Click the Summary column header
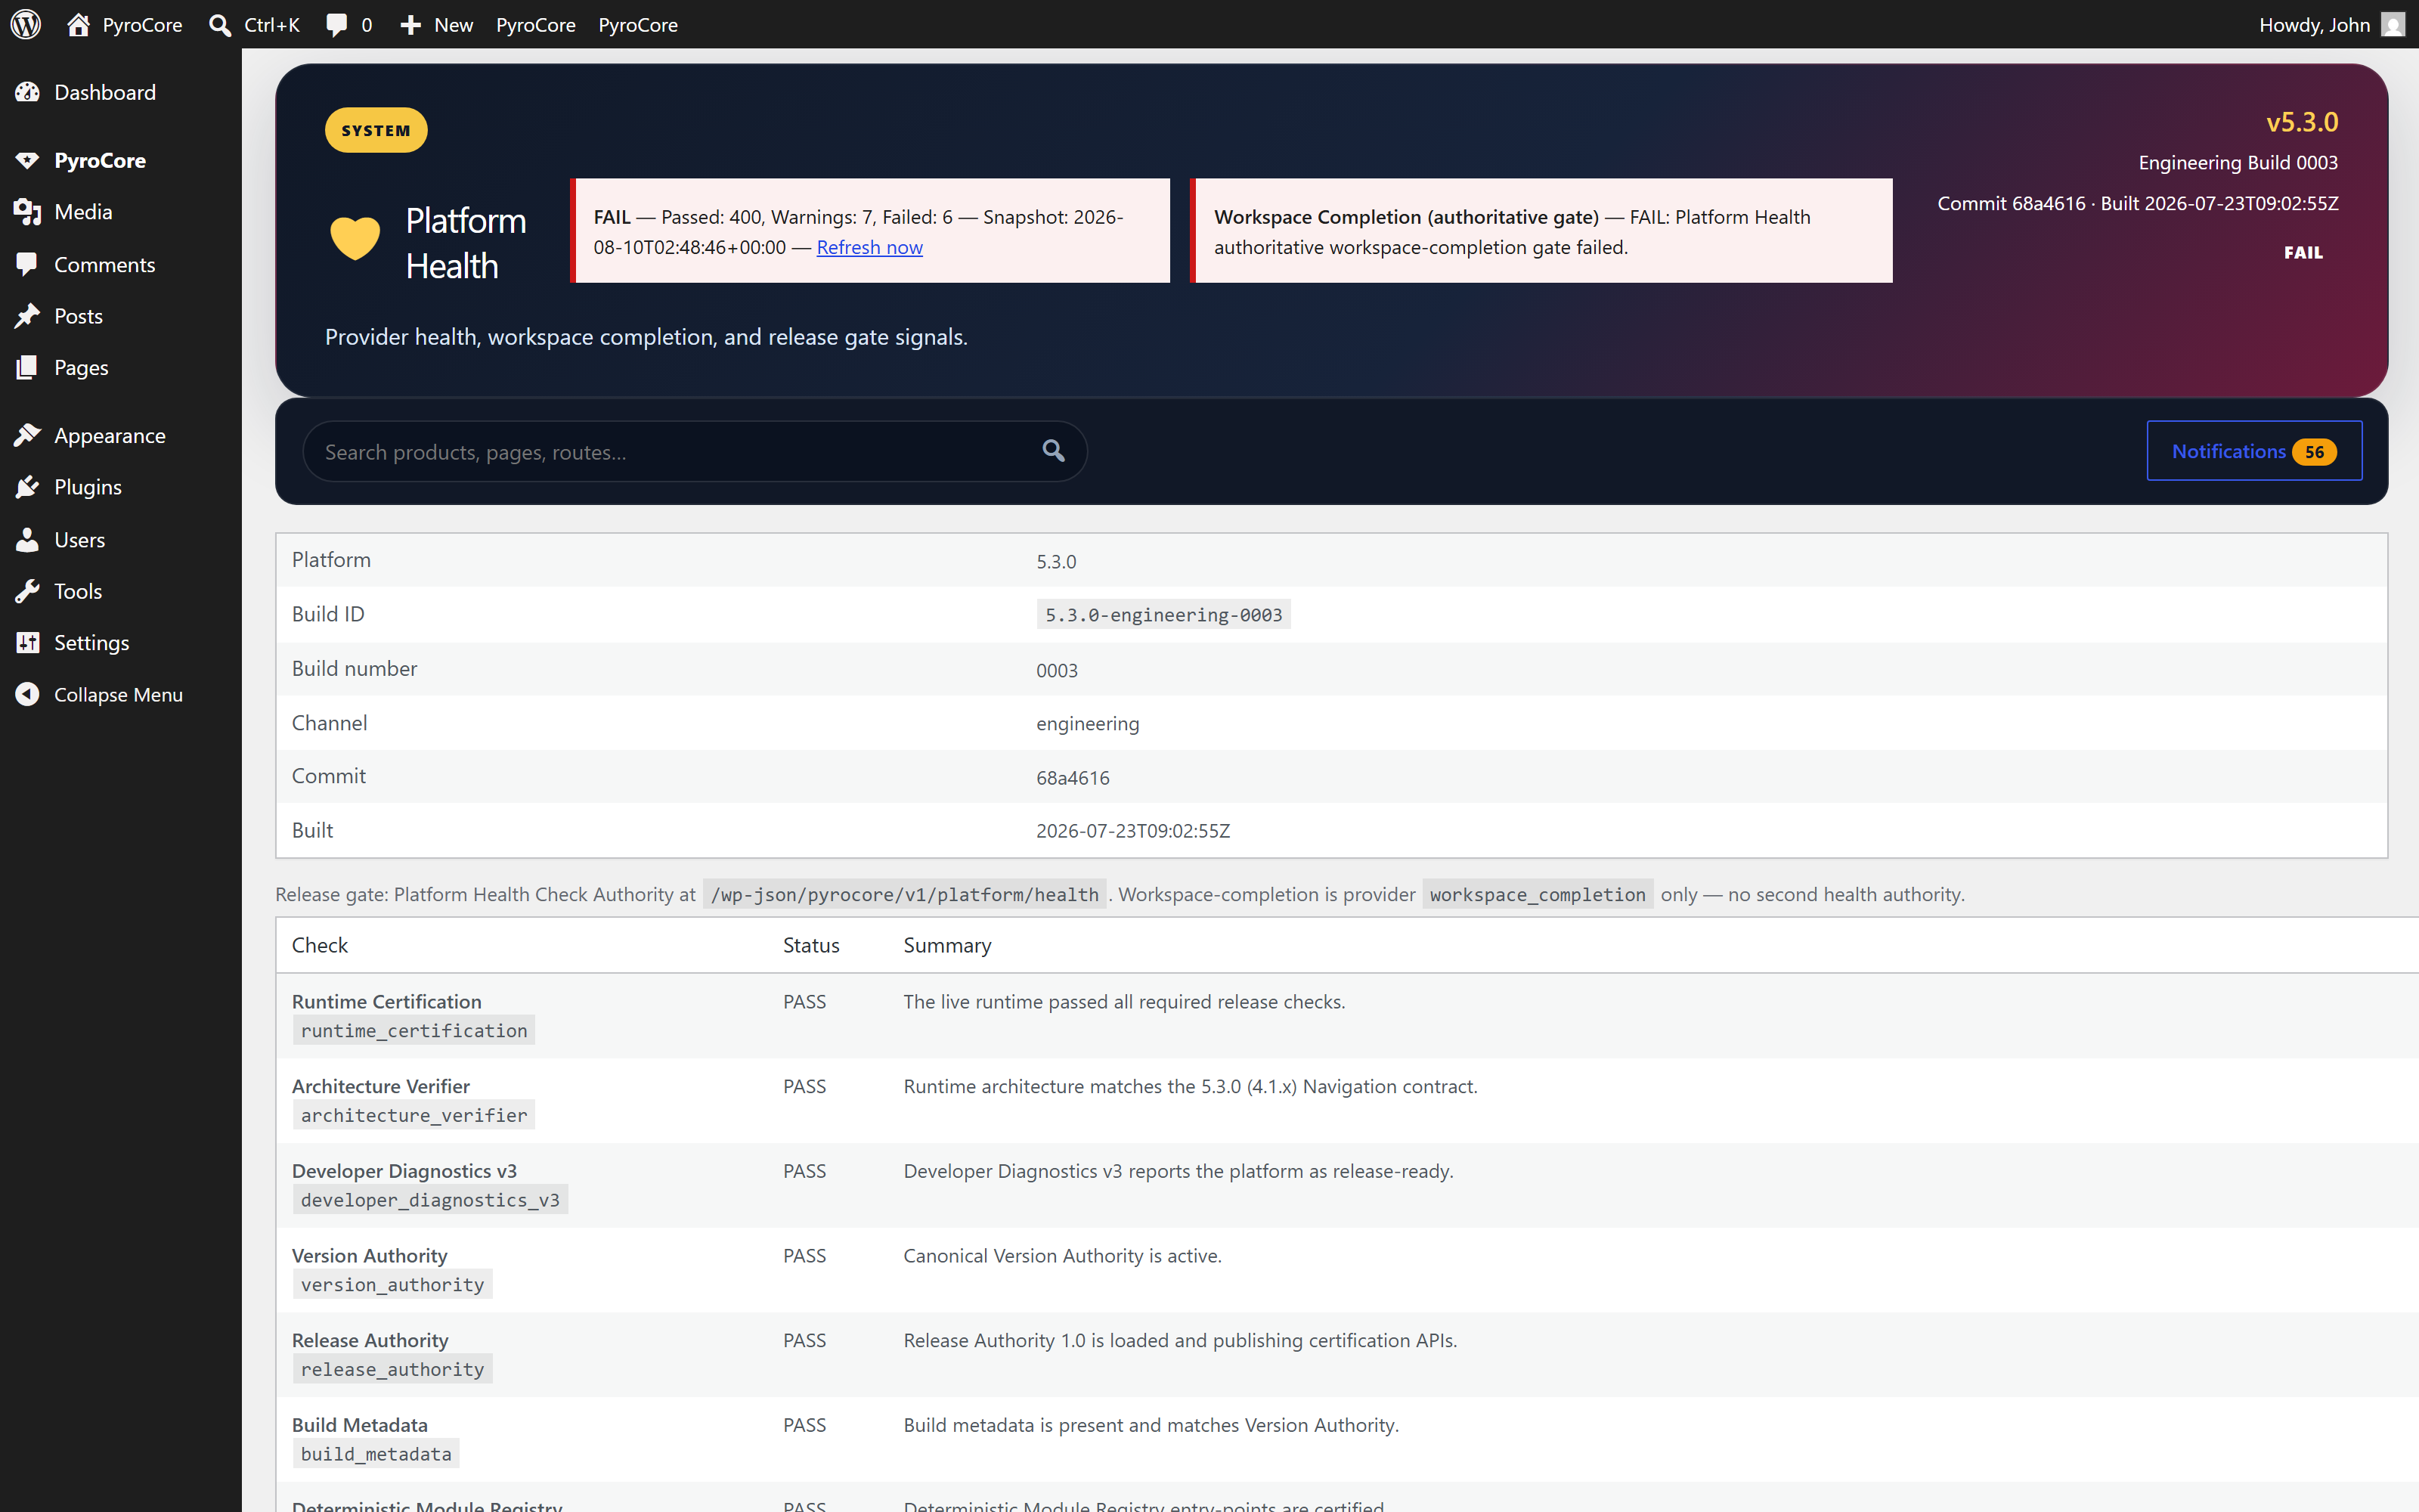2419x1512 pixels. coord(948,946)
